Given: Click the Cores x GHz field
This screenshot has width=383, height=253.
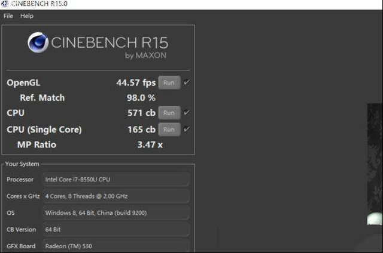Looking at the screenshot, I should pyautogui.click(x=116, y=196).
